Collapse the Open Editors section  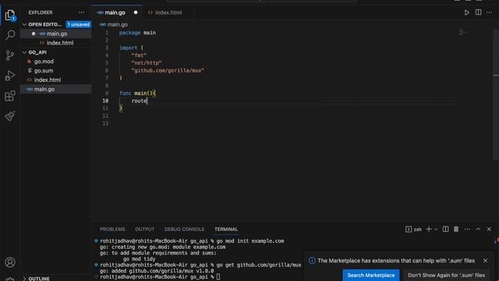coord(24,24)
